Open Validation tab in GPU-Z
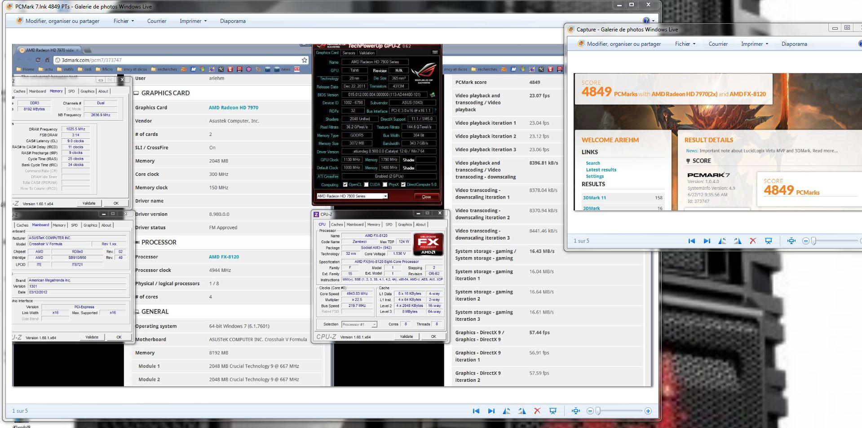The height and width of the screenshot is (428, 862). point(367,53)
